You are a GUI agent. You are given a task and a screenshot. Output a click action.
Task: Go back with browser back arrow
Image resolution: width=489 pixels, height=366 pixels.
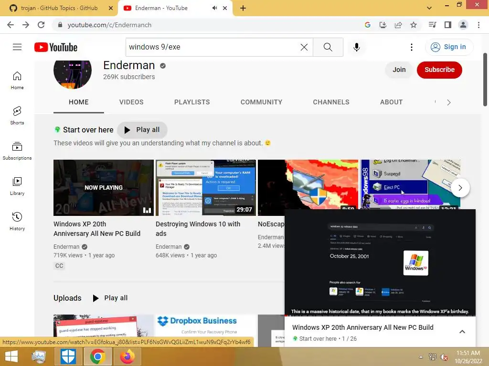[x=11, y=25]
